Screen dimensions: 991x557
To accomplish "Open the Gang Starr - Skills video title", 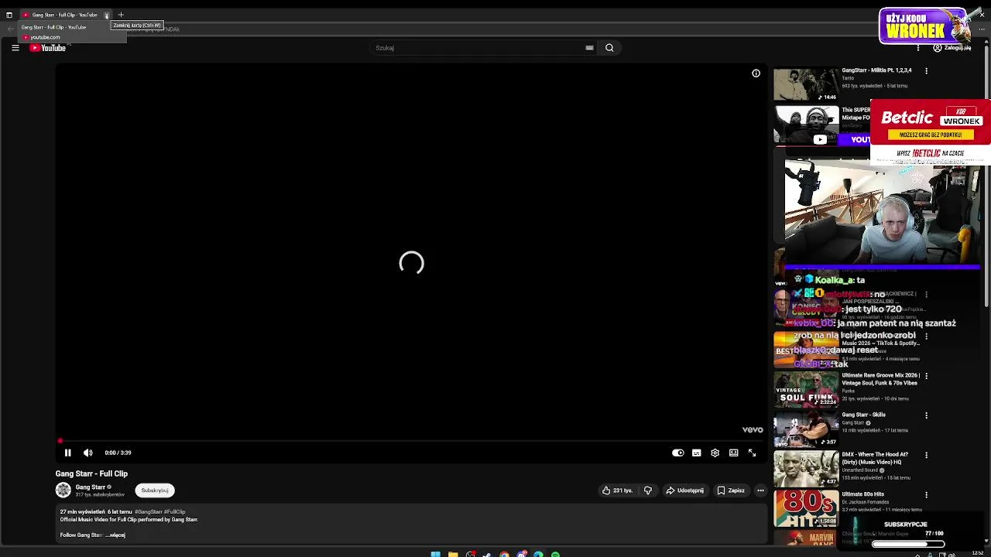I will pos(864,415).
